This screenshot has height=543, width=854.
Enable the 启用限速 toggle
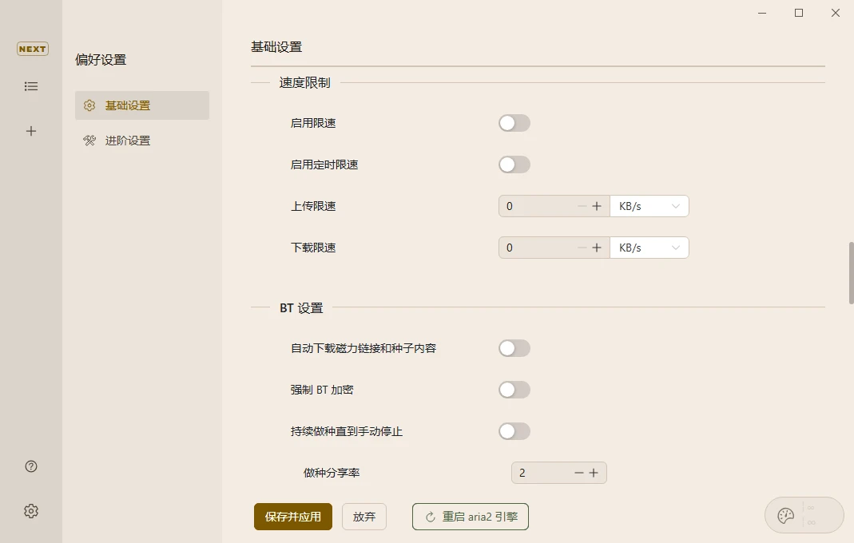(x=514, y=123)
